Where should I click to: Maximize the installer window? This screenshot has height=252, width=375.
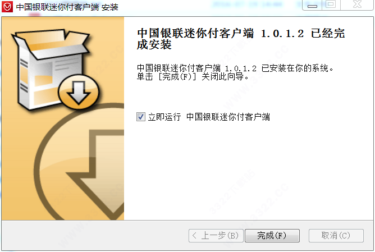click(x=331, y=5)
